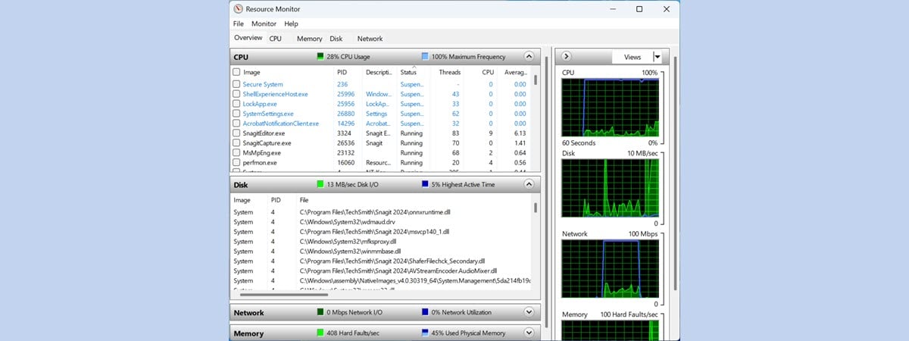This screenshot has height=341, width=909.
Task: Collapse the graphs pane with the arrow button
Action: 566,56
